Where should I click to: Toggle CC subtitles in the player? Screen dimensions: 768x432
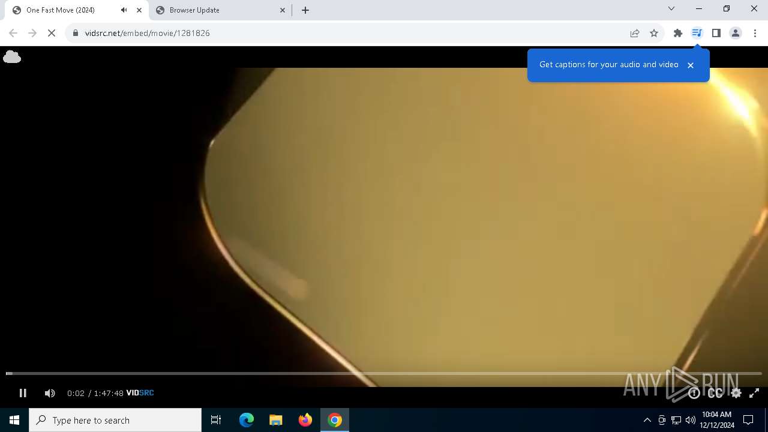715,393
